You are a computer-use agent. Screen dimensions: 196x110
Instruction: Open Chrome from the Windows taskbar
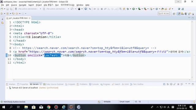pyautogui.click(x=49, y=107)
